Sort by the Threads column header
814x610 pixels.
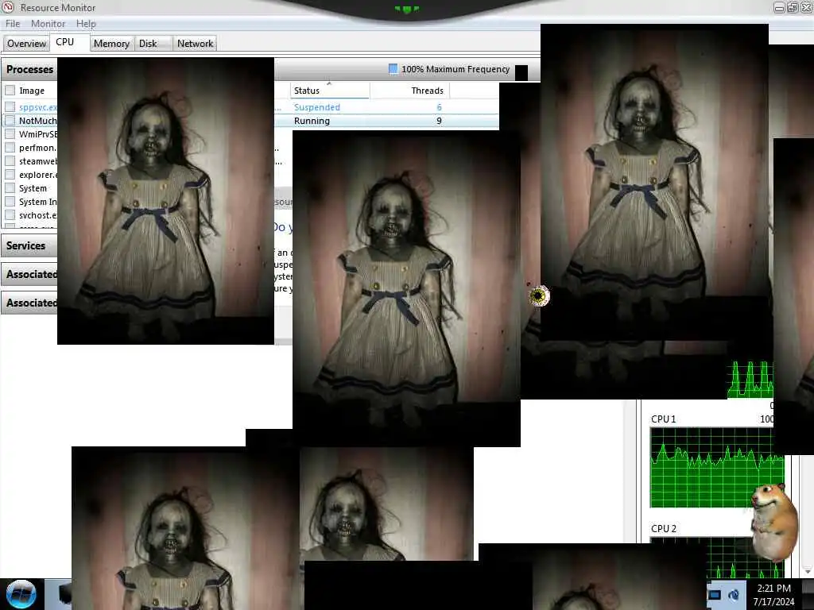pos(409,91)
